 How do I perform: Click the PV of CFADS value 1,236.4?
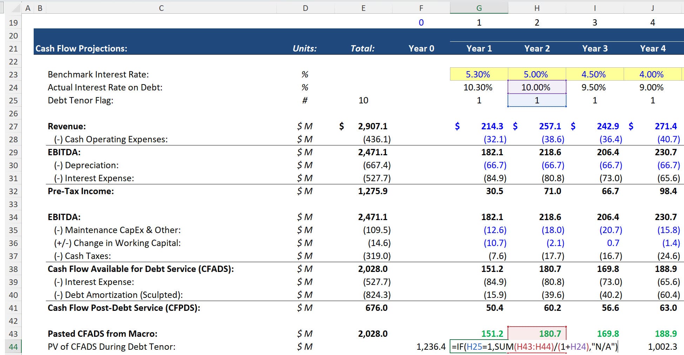(x=430, y=347)
